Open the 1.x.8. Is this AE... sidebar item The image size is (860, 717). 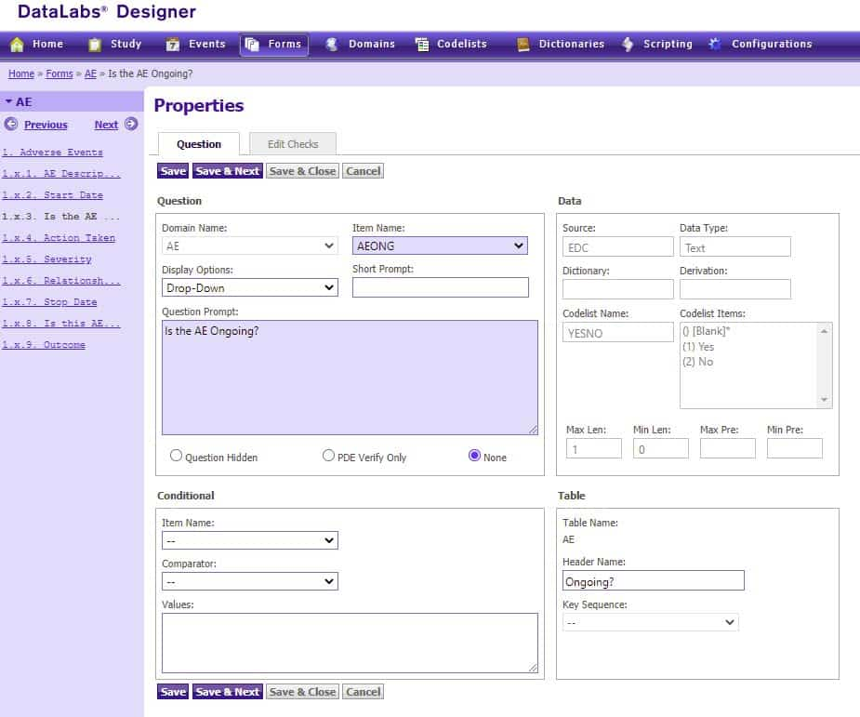point(61,323)
